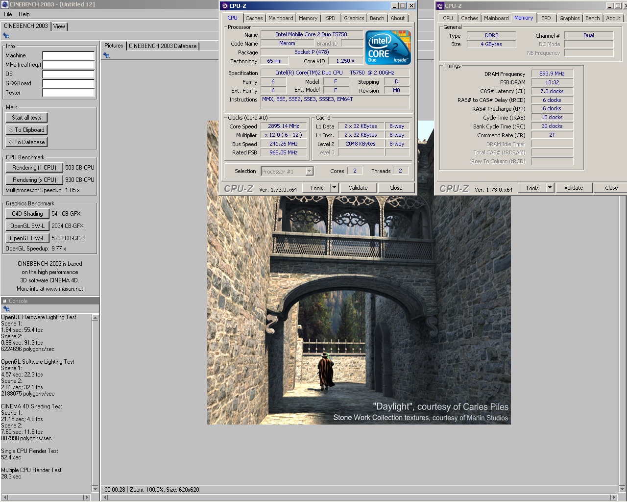Viewport: 627px width, 502px height.
Task: Click the MHz (real freq.) input field
Action: 69,65
